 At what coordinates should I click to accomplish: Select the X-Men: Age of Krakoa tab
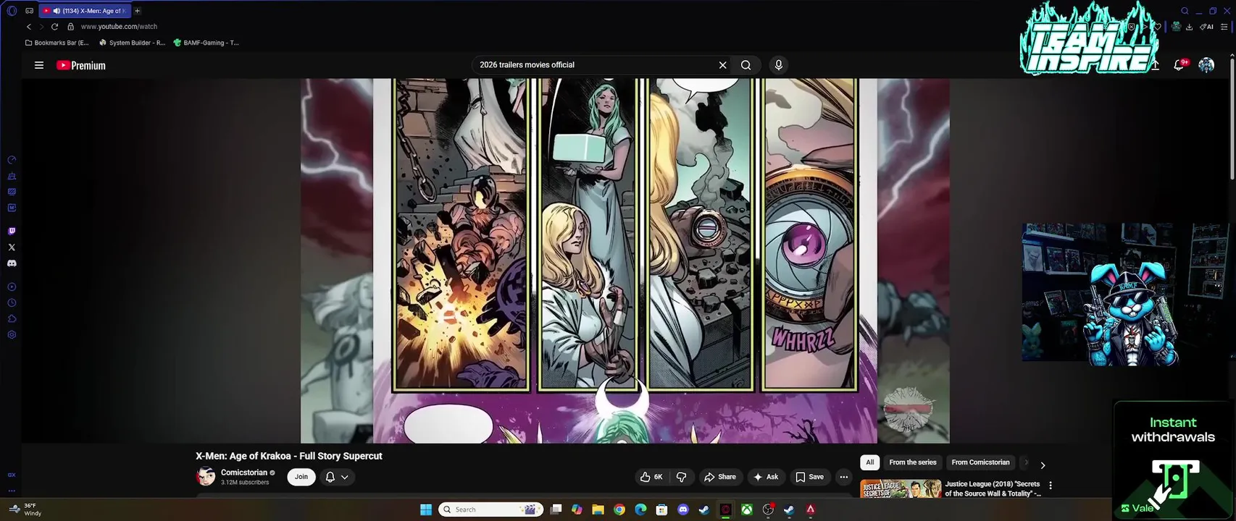click(x=85, y=11)
